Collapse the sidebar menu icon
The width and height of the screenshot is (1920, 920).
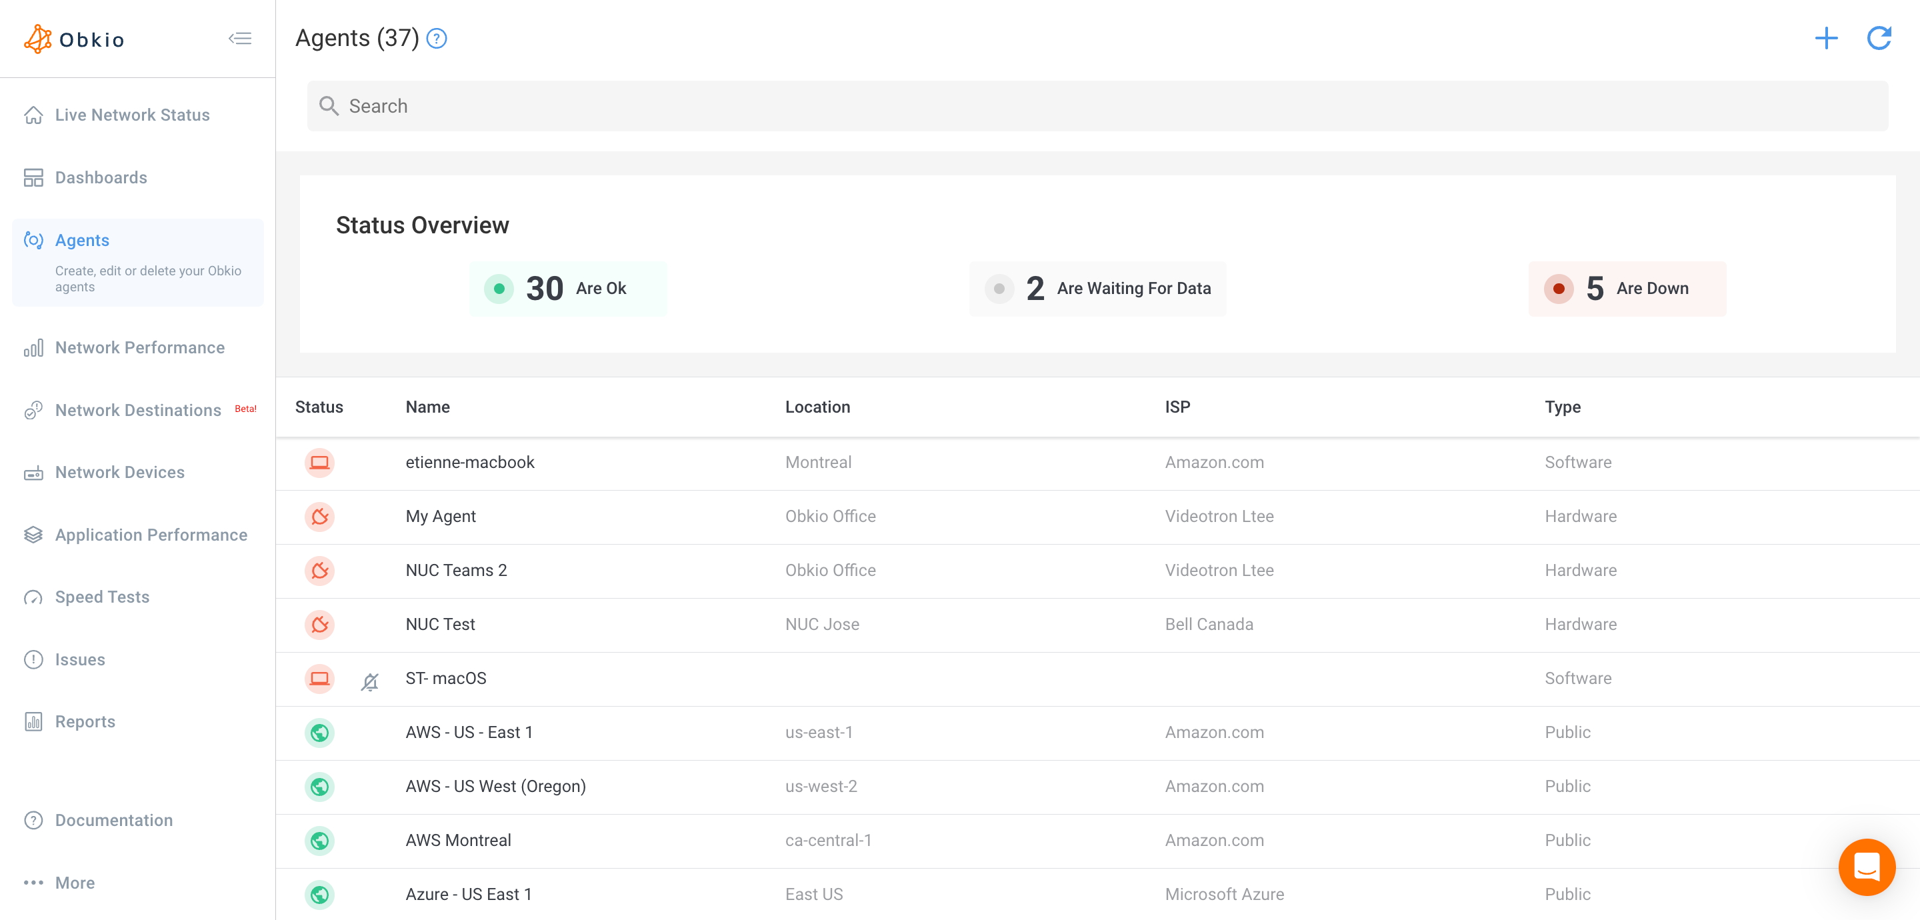coord(239,38)
